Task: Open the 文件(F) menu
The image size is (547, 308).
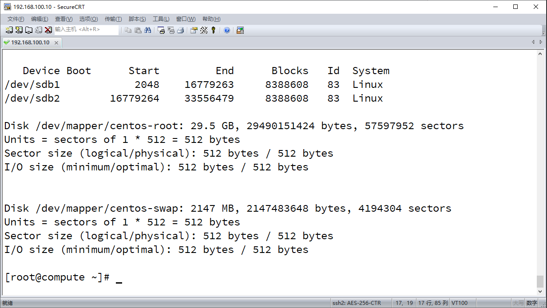Action: tap(16, 19)
